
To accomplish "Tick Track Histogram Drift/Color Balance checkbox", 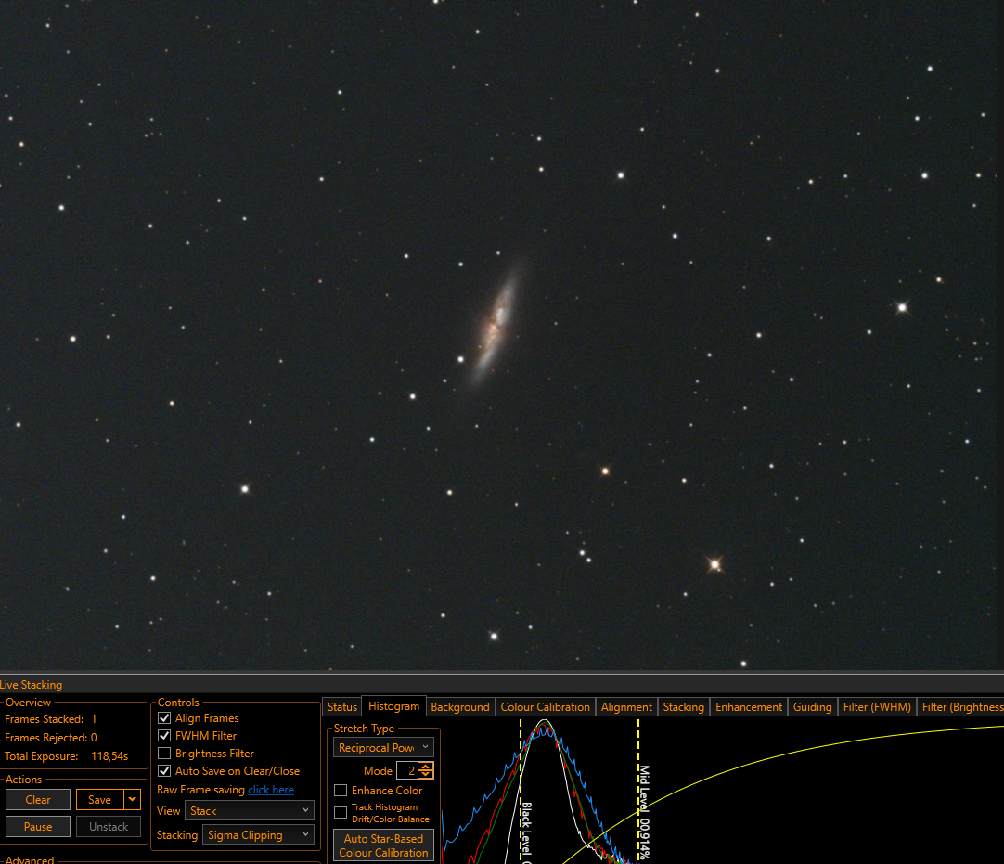I will [x=341, y=813].
